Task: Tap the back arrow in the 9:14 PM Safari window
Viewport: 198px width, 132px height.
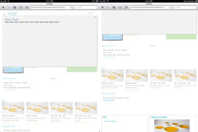Action: click(103, 7)
